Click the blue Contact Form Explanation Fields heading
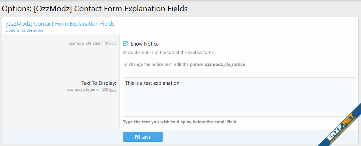Image resolution: width=361 pixels, height=146 pixels. pos(60,24)
